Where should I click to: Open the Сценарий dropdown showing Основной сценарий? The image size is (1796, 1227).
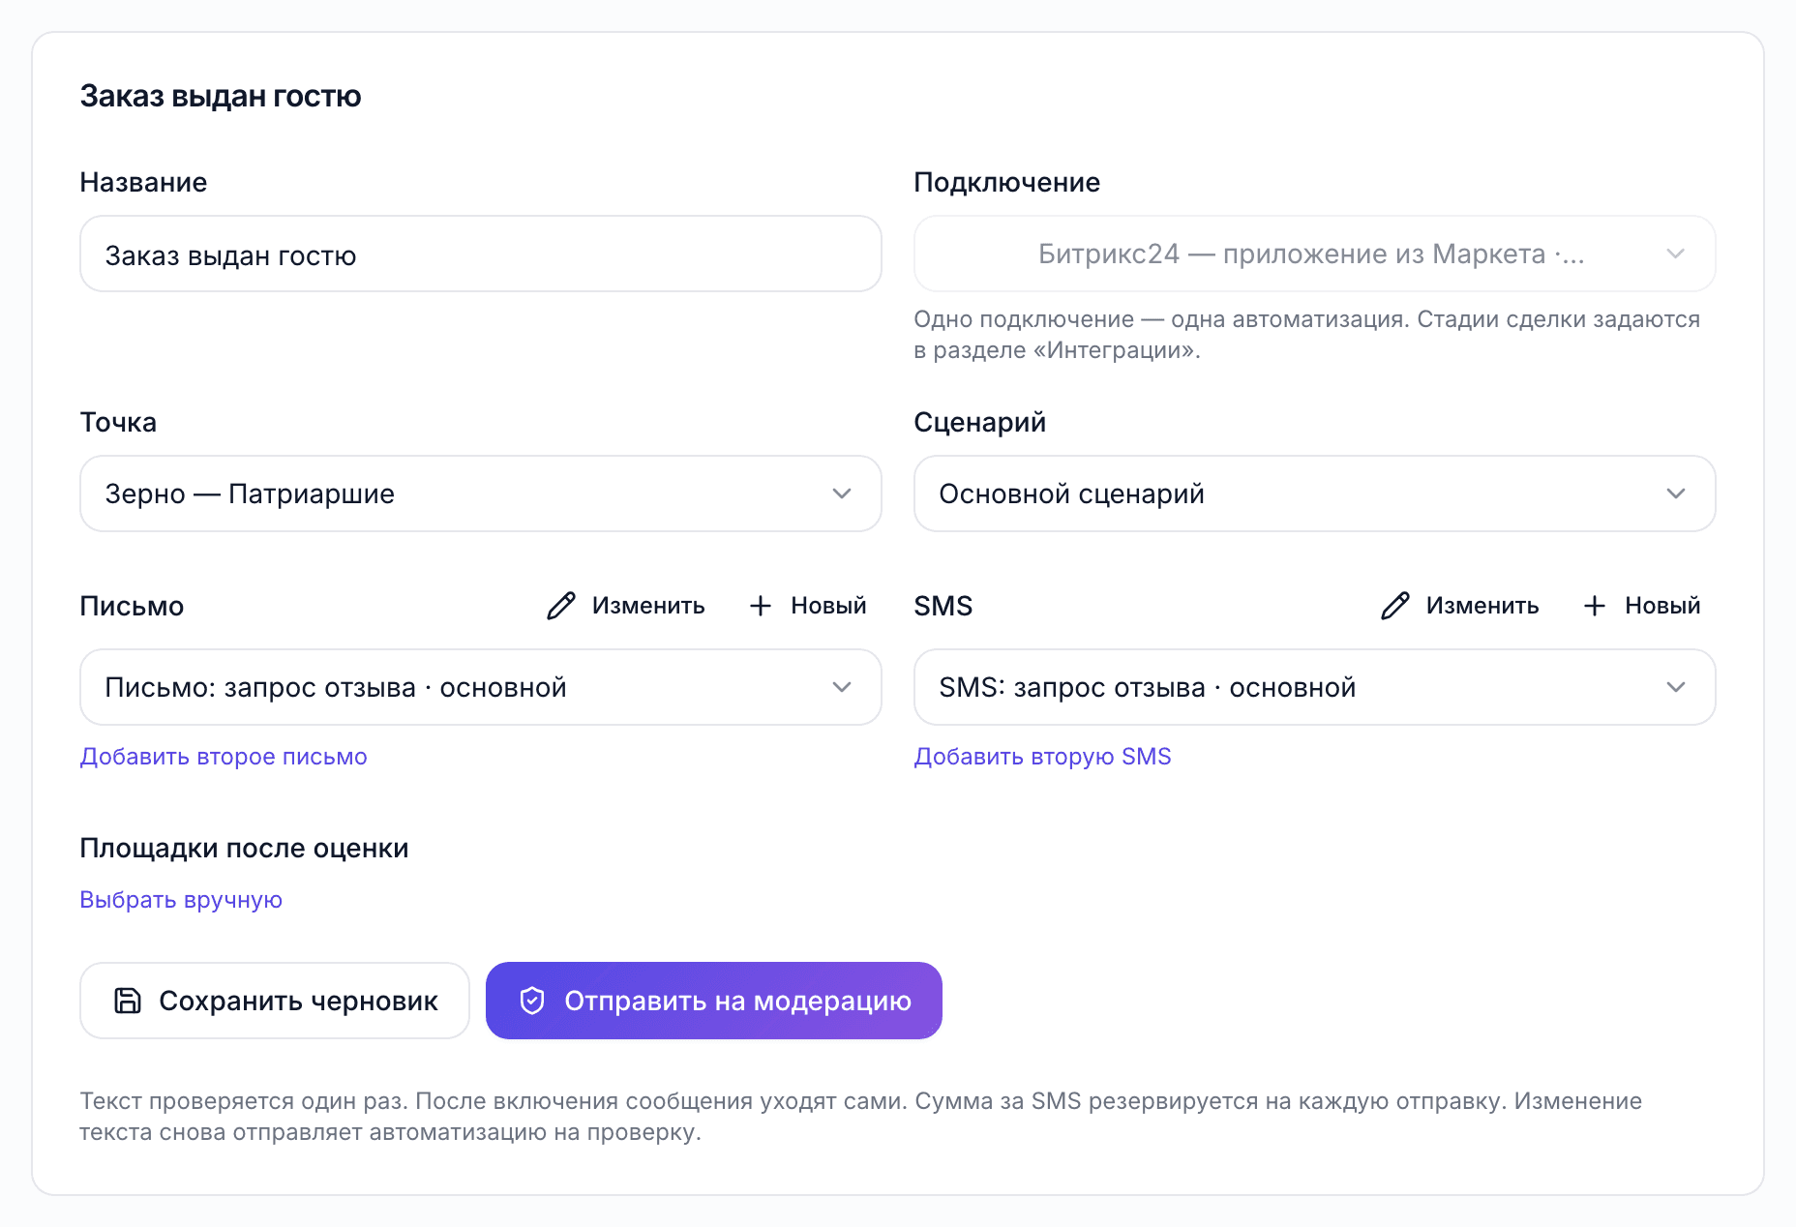click(1315, 494)
